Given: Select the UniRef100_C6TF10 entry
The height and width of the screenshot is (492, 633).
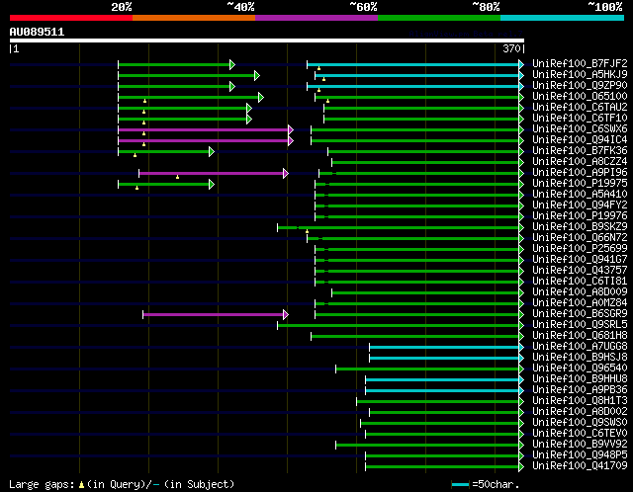Looking at the screenshot, I should [x=580, y=119].
